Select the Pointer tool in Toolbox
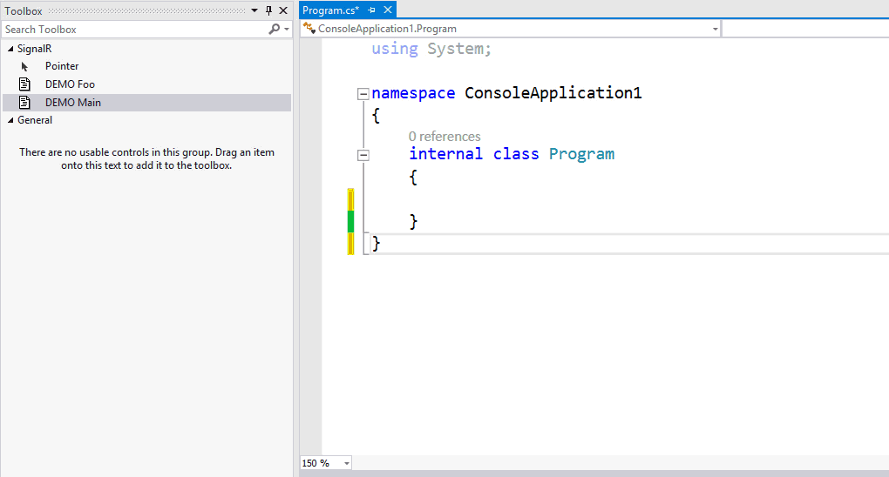Image resolution: width=889 pixels, height=477 pixels. click(61, 66)
